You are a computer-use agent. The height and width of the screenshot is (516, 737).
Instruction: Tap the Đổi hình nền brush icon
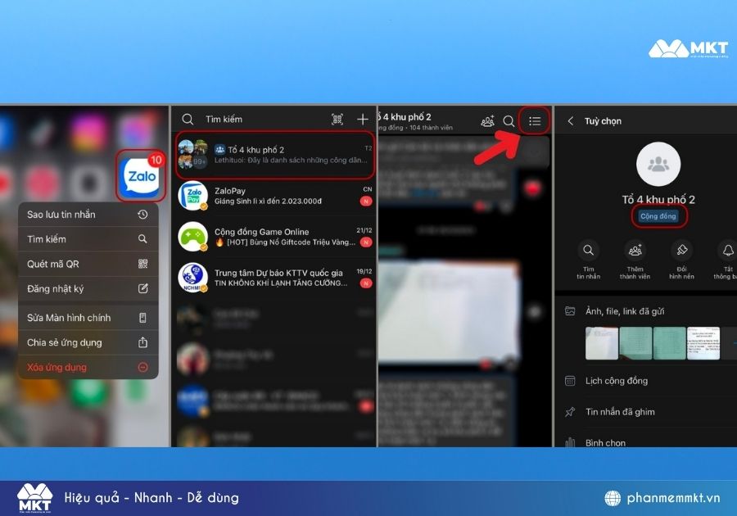click(681, 251)
